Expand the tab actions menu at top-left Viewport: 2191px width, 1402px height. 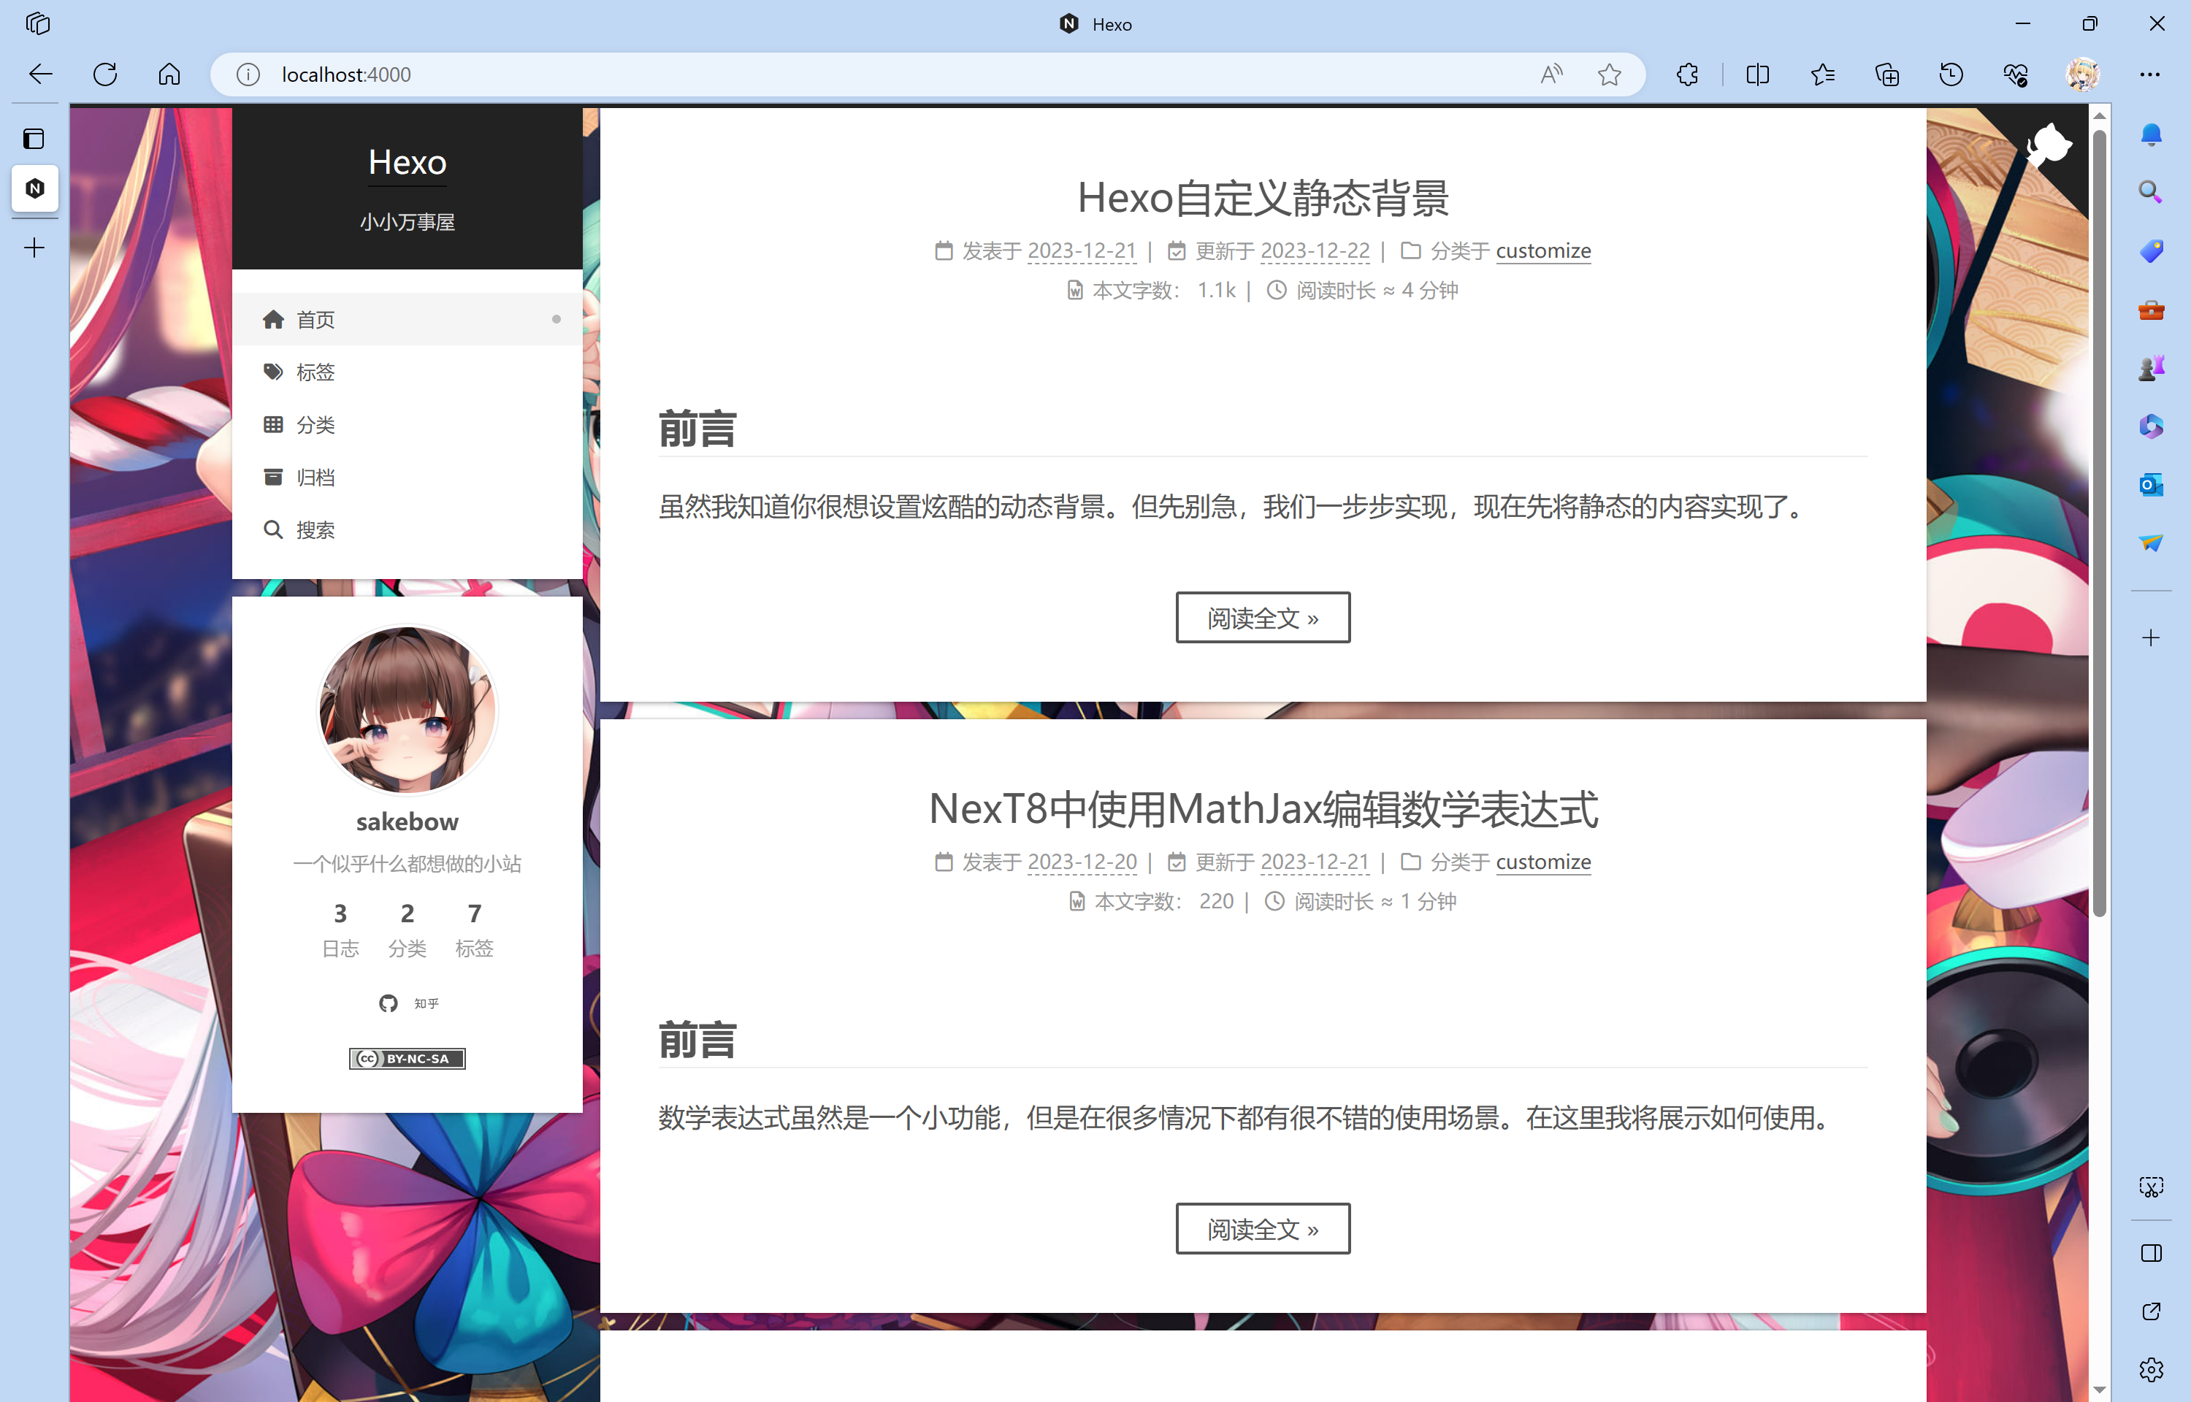[x=37, y=23]
